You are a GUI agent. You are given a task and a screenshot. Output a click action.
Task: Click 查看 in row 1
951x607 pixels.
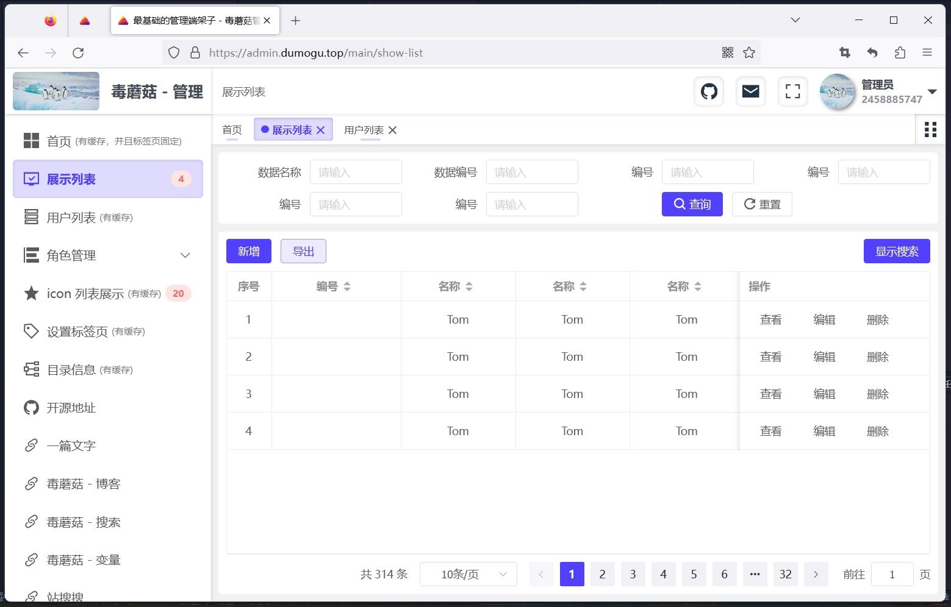[x=770, y=320]
